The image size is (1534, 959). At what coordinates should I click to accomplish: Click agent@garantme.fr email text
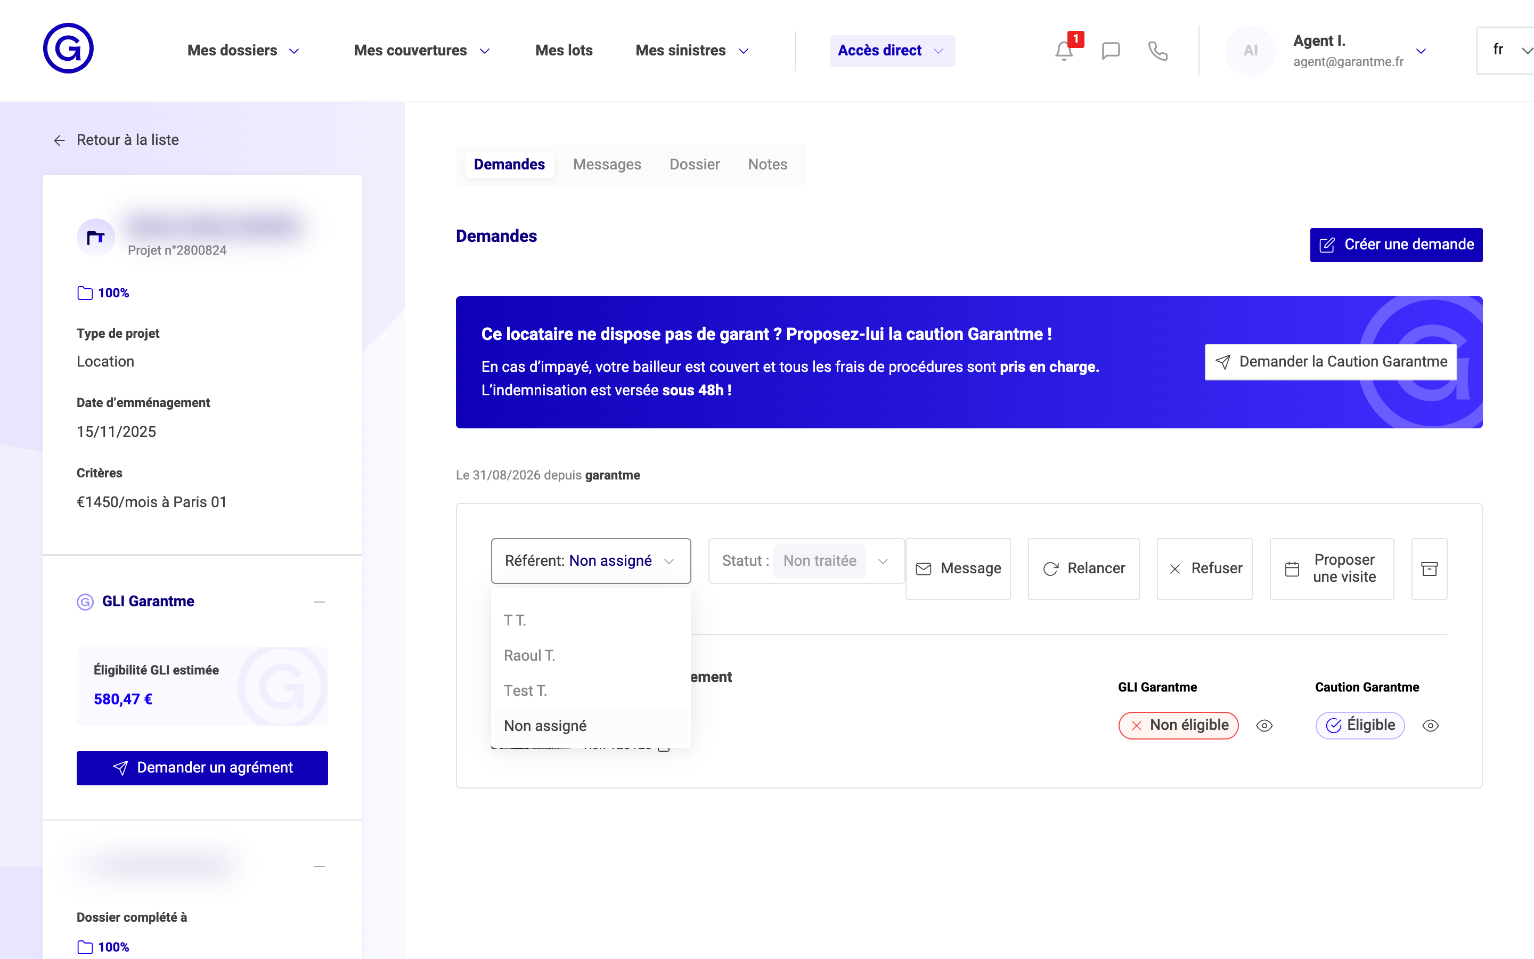pos(1348,61)
